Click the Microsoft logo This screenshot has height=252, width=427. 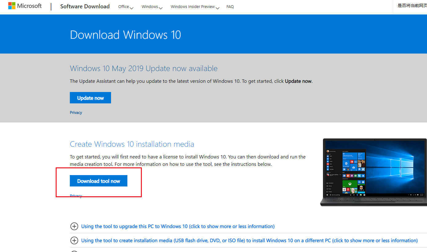coord(25,6)
